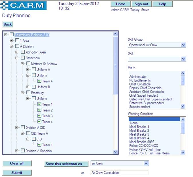The width and height of the screenshot is (193, 177).
Task: Uncheck Team 1 under CID
Action: coord(40,145)
